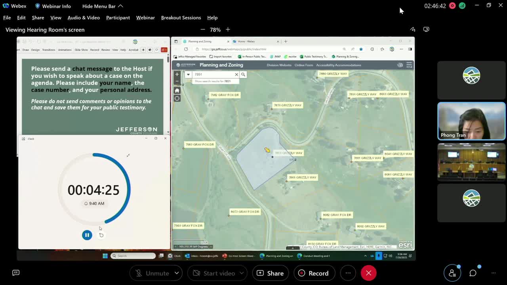Open the Participant menu
The image size is (507, 285).
[x=118, y=17]
